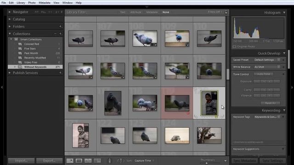The image size is (294, 165).
Task: Click Vibrance large decrease button
Action: [x=257, y=96]
